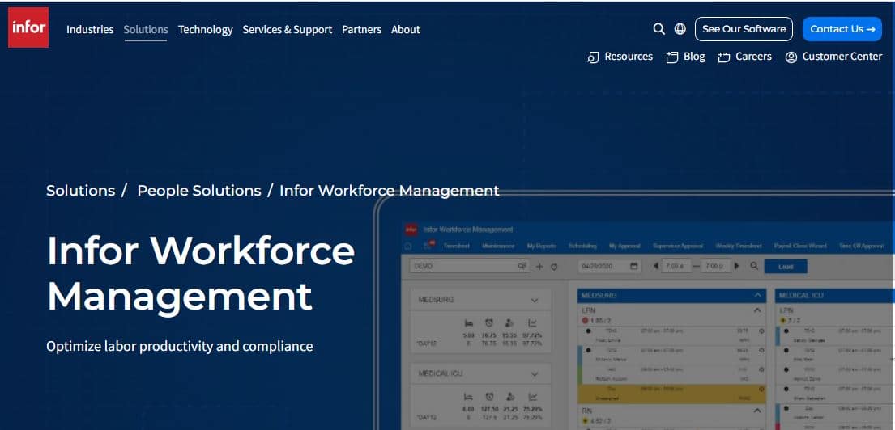Click the alarm clock icon in MEDICAL ICU card
The image size is (895, 430).
click(x=489, y=396)
